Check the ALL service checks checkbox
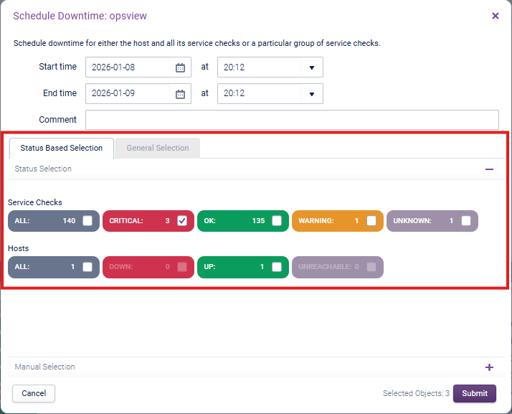The image size is (512, 414). click(87, 221)
